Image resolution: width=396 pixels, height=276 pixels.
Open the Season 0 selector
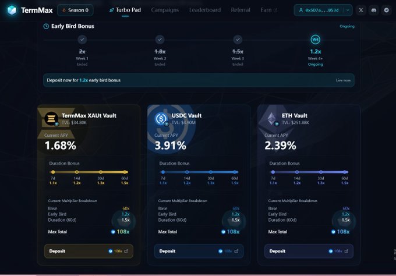tap(75, 10)
